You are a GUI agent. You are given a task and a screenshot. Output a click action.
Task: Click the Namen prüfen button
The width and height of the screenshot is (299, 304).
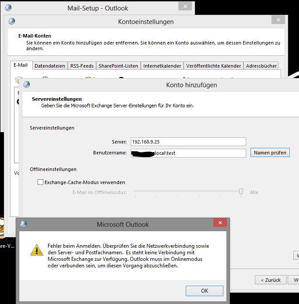(x=270, y=153)
